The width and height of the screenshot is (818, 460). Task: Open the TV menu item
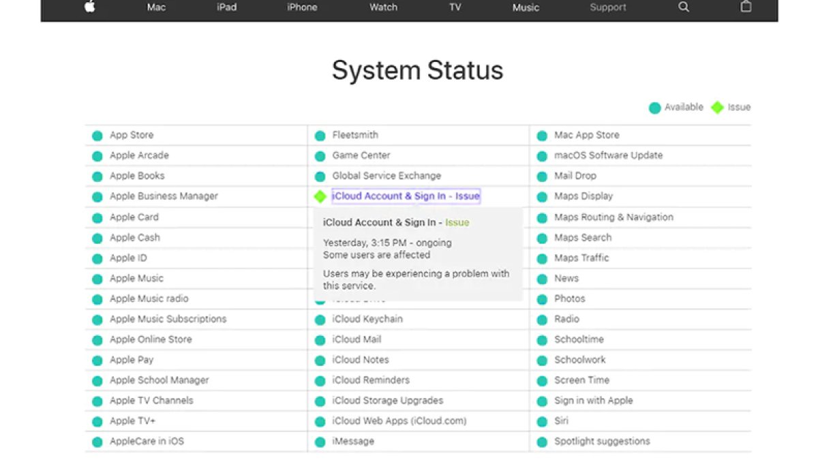(x=455, y=7)
